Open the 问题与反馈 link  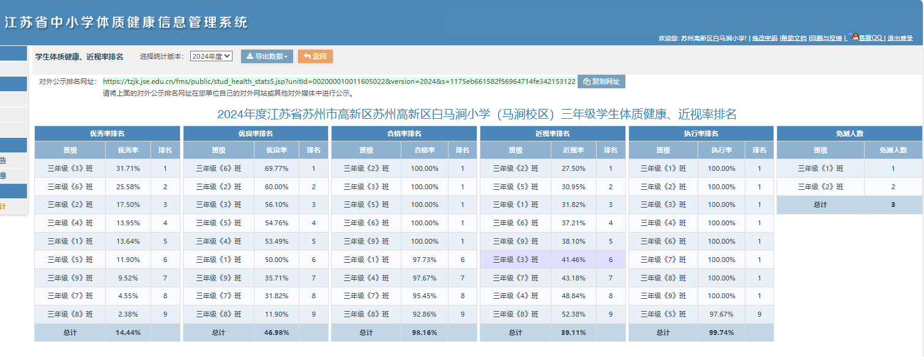click(826, 38)
